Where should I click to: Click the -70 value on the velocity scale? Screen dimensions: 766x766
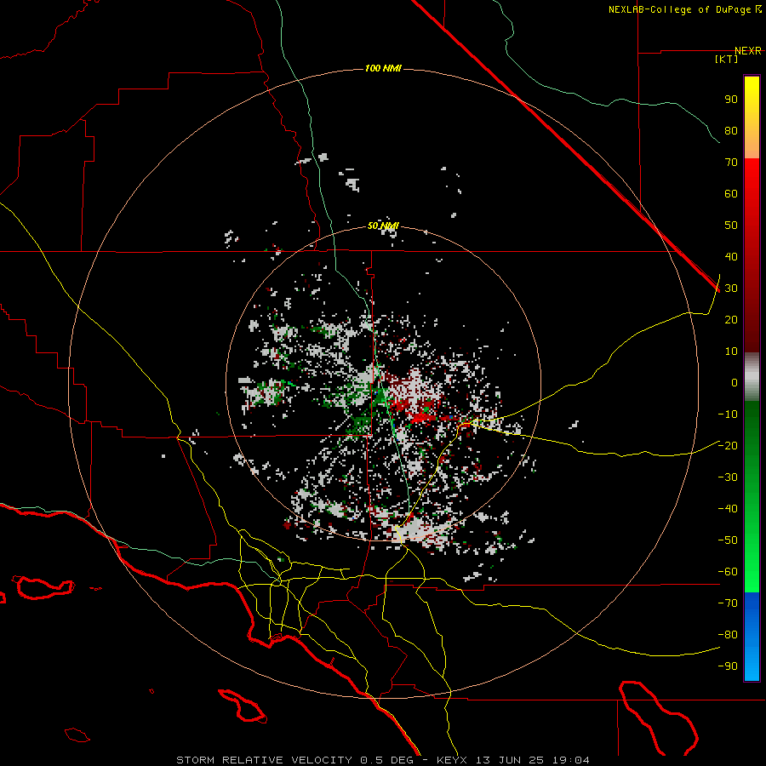728,603
